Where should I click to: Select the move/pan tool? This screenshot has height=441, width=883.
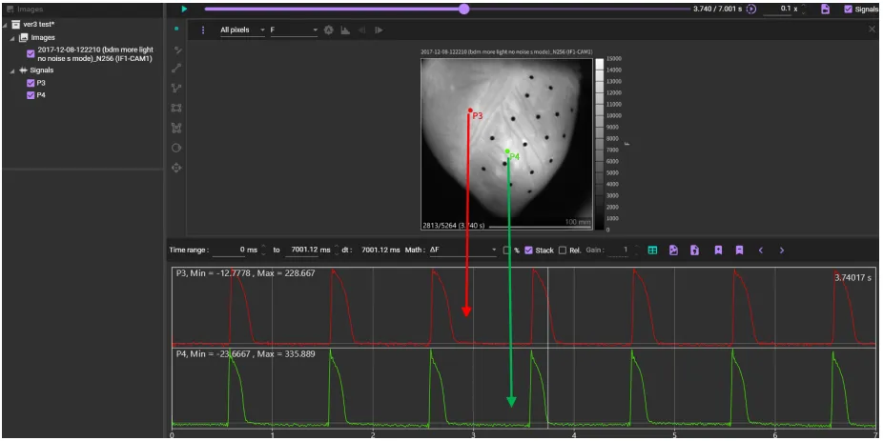click(x=176, y=168)
